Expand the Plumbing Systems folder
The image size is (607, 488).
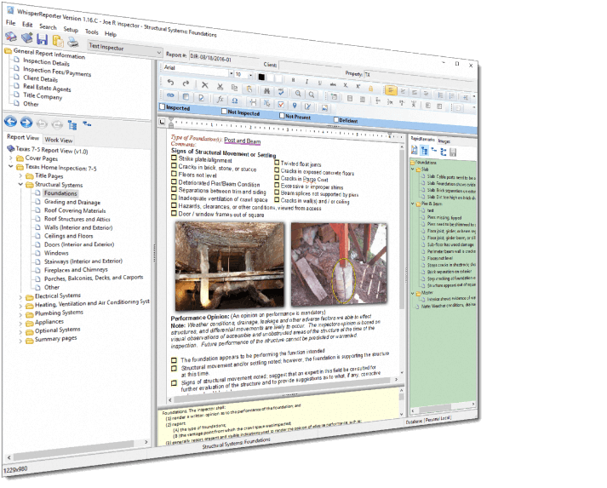[21, 315]
